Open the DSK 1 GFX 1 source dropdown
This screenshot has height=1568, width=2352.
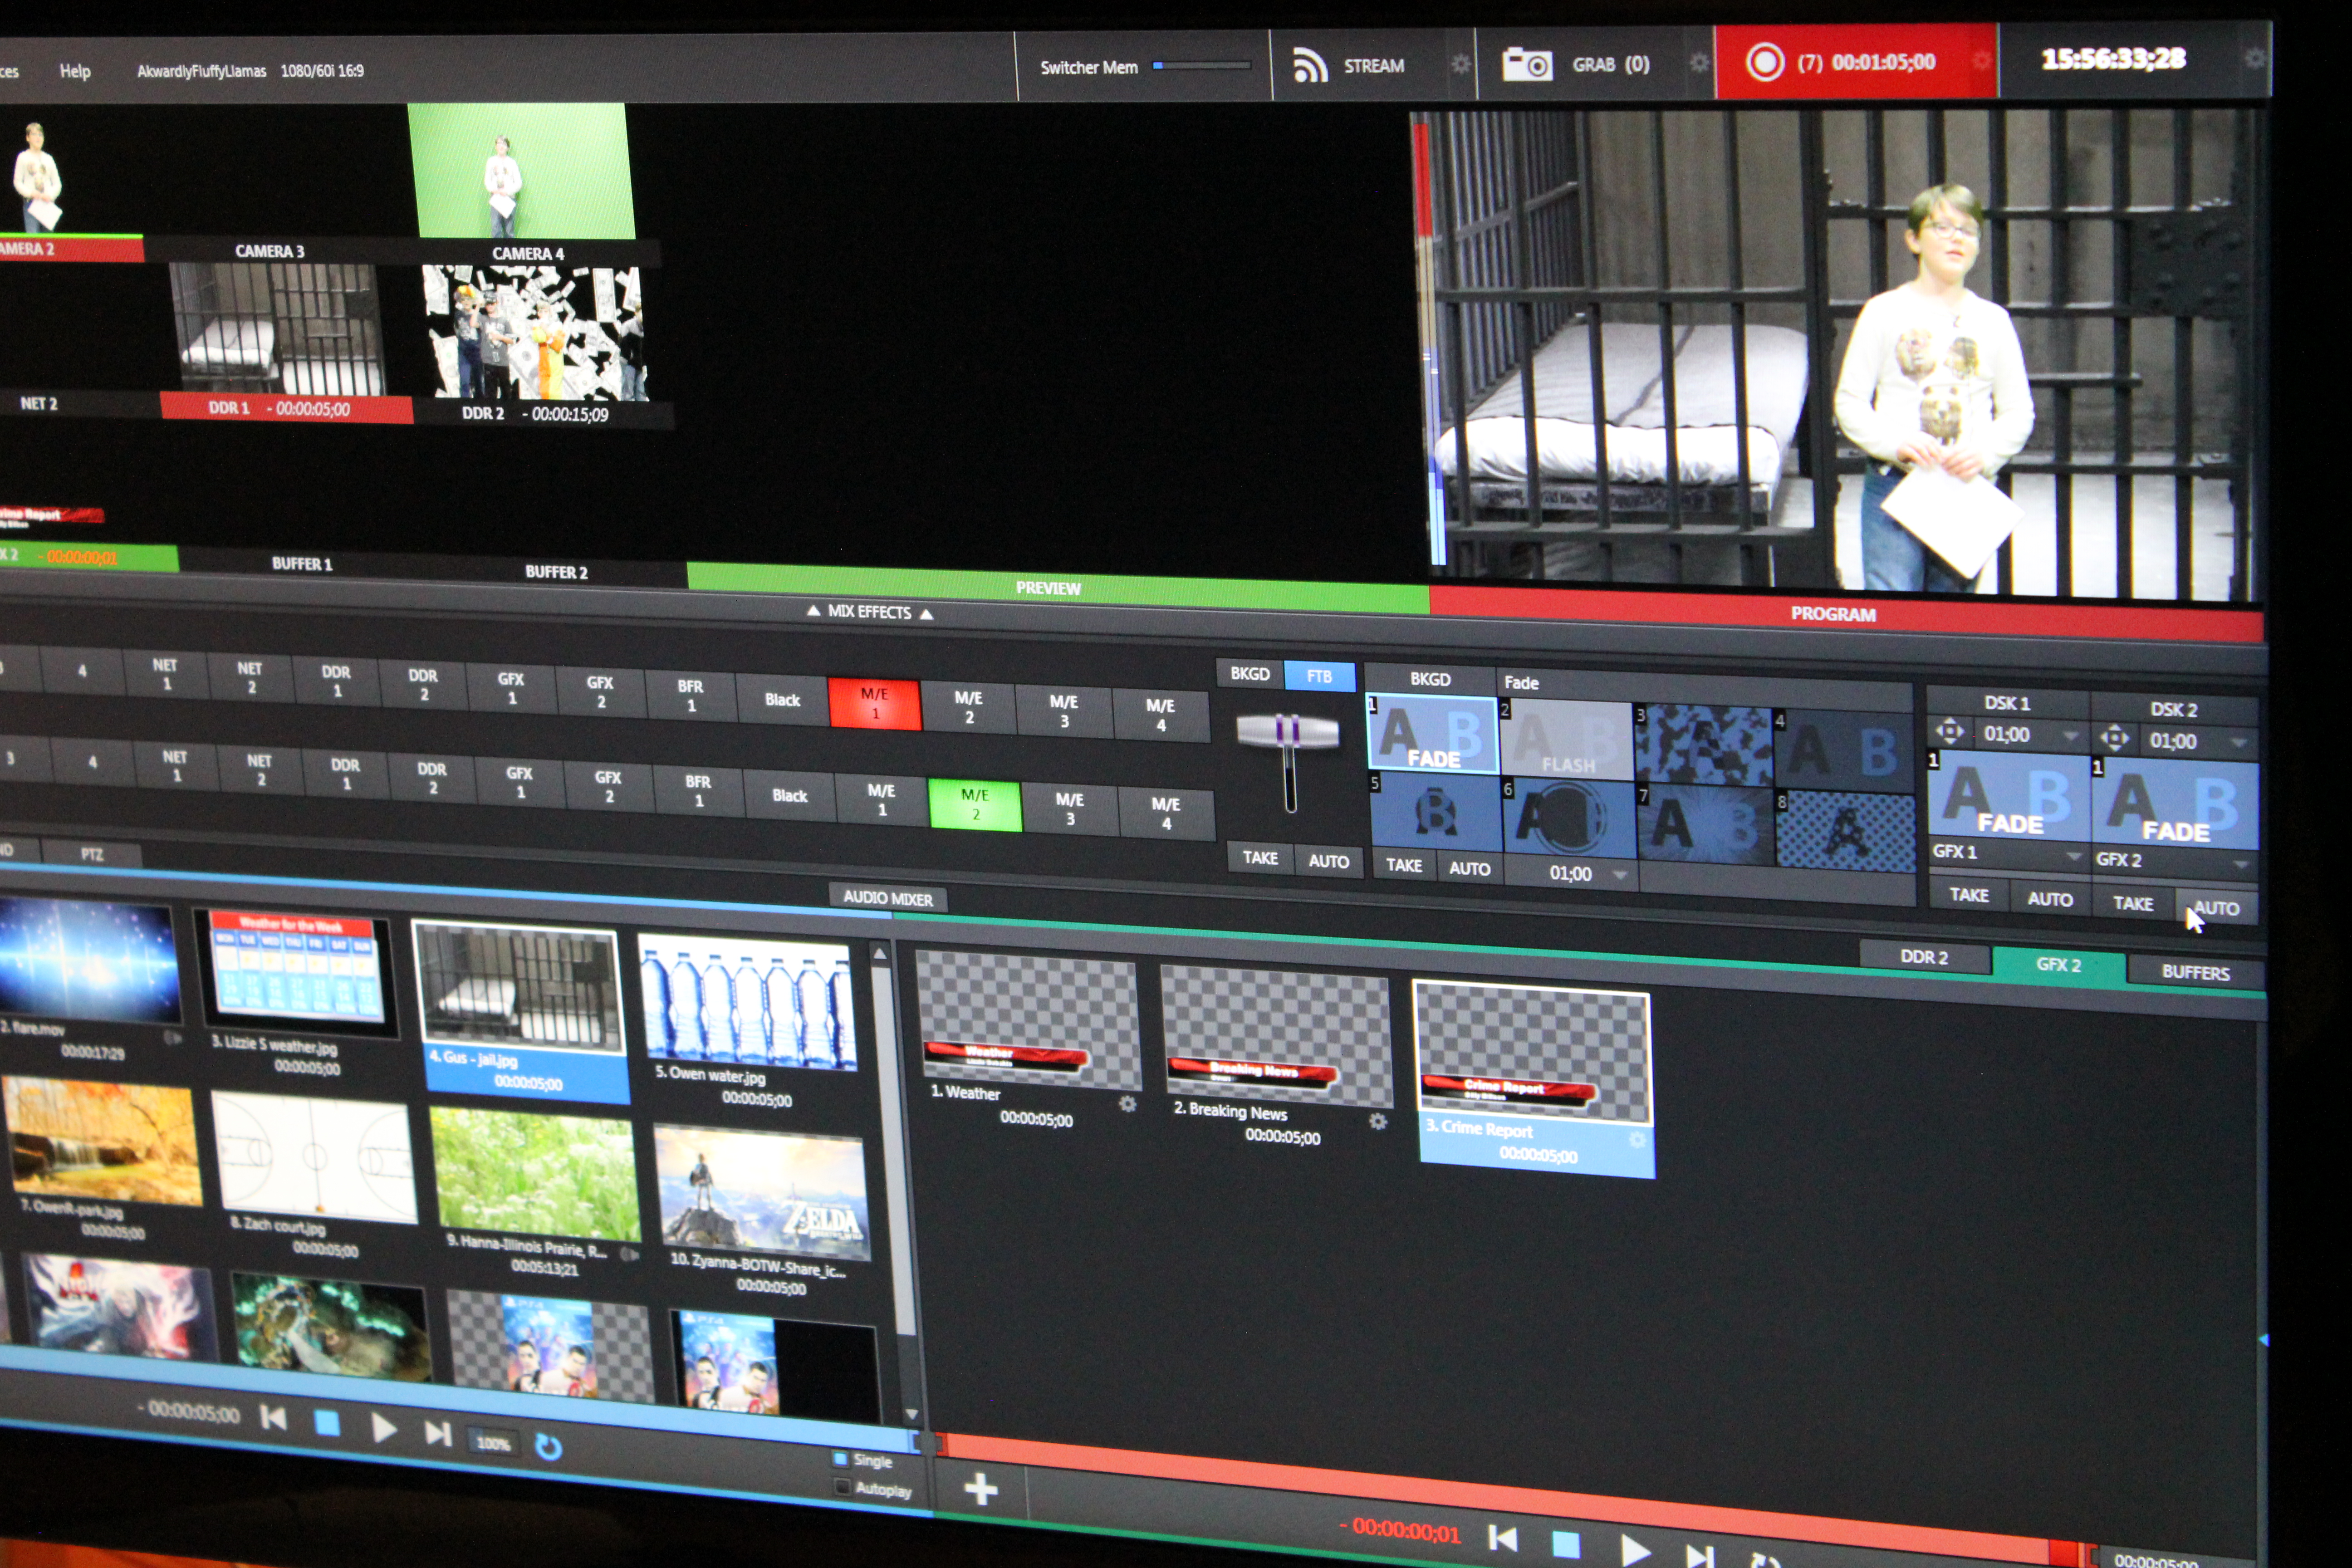click(2072, 856)
